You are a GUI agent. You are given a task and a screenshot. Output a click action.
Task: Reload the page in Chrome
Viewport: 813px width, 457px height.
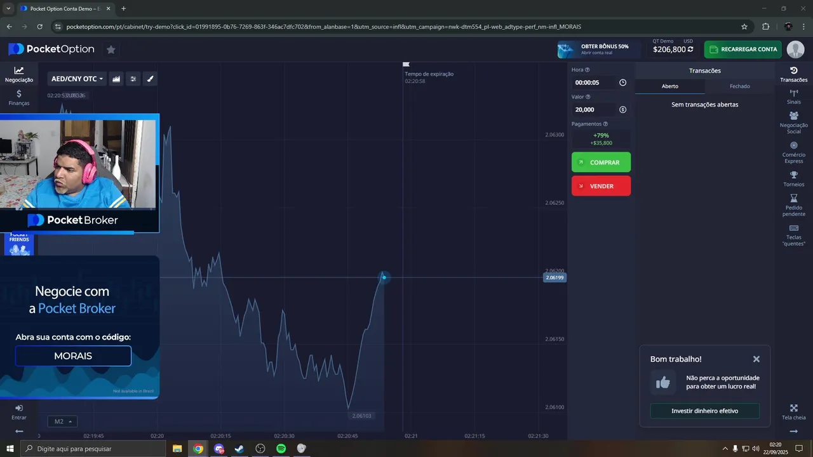(x=40, y=27)
